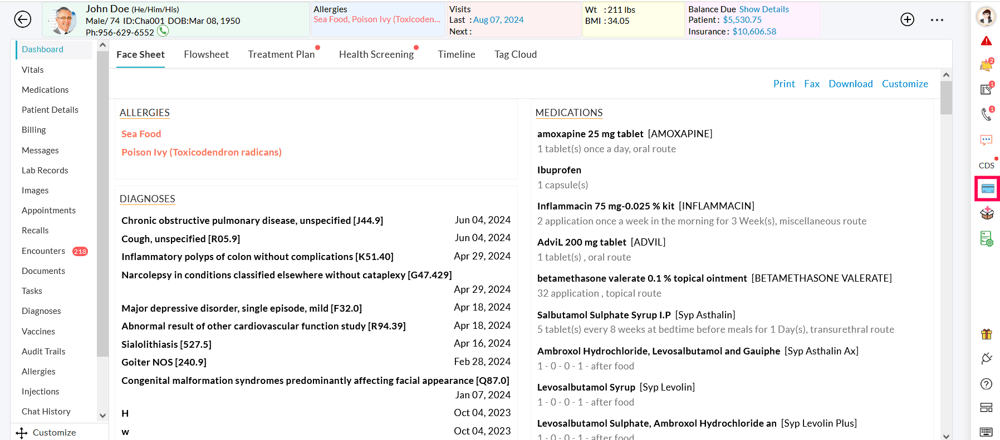Click the plus circle add icon
Image resolution: width=1000 pixels, height=440 pixels.
(x=907, y=19)
